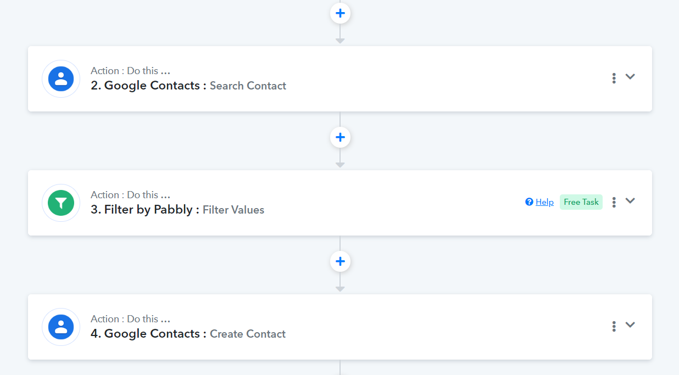Viewport: 679px width, 375px height.
Task: Expand the Create Contact step chevron
Action: click(630, 325)
